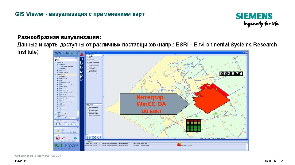Click the slide title 'GIS Viewer - визуализация с применением карт'
Image resolution: width=295 pixels, height=165 pixels.
pos(80,14)
